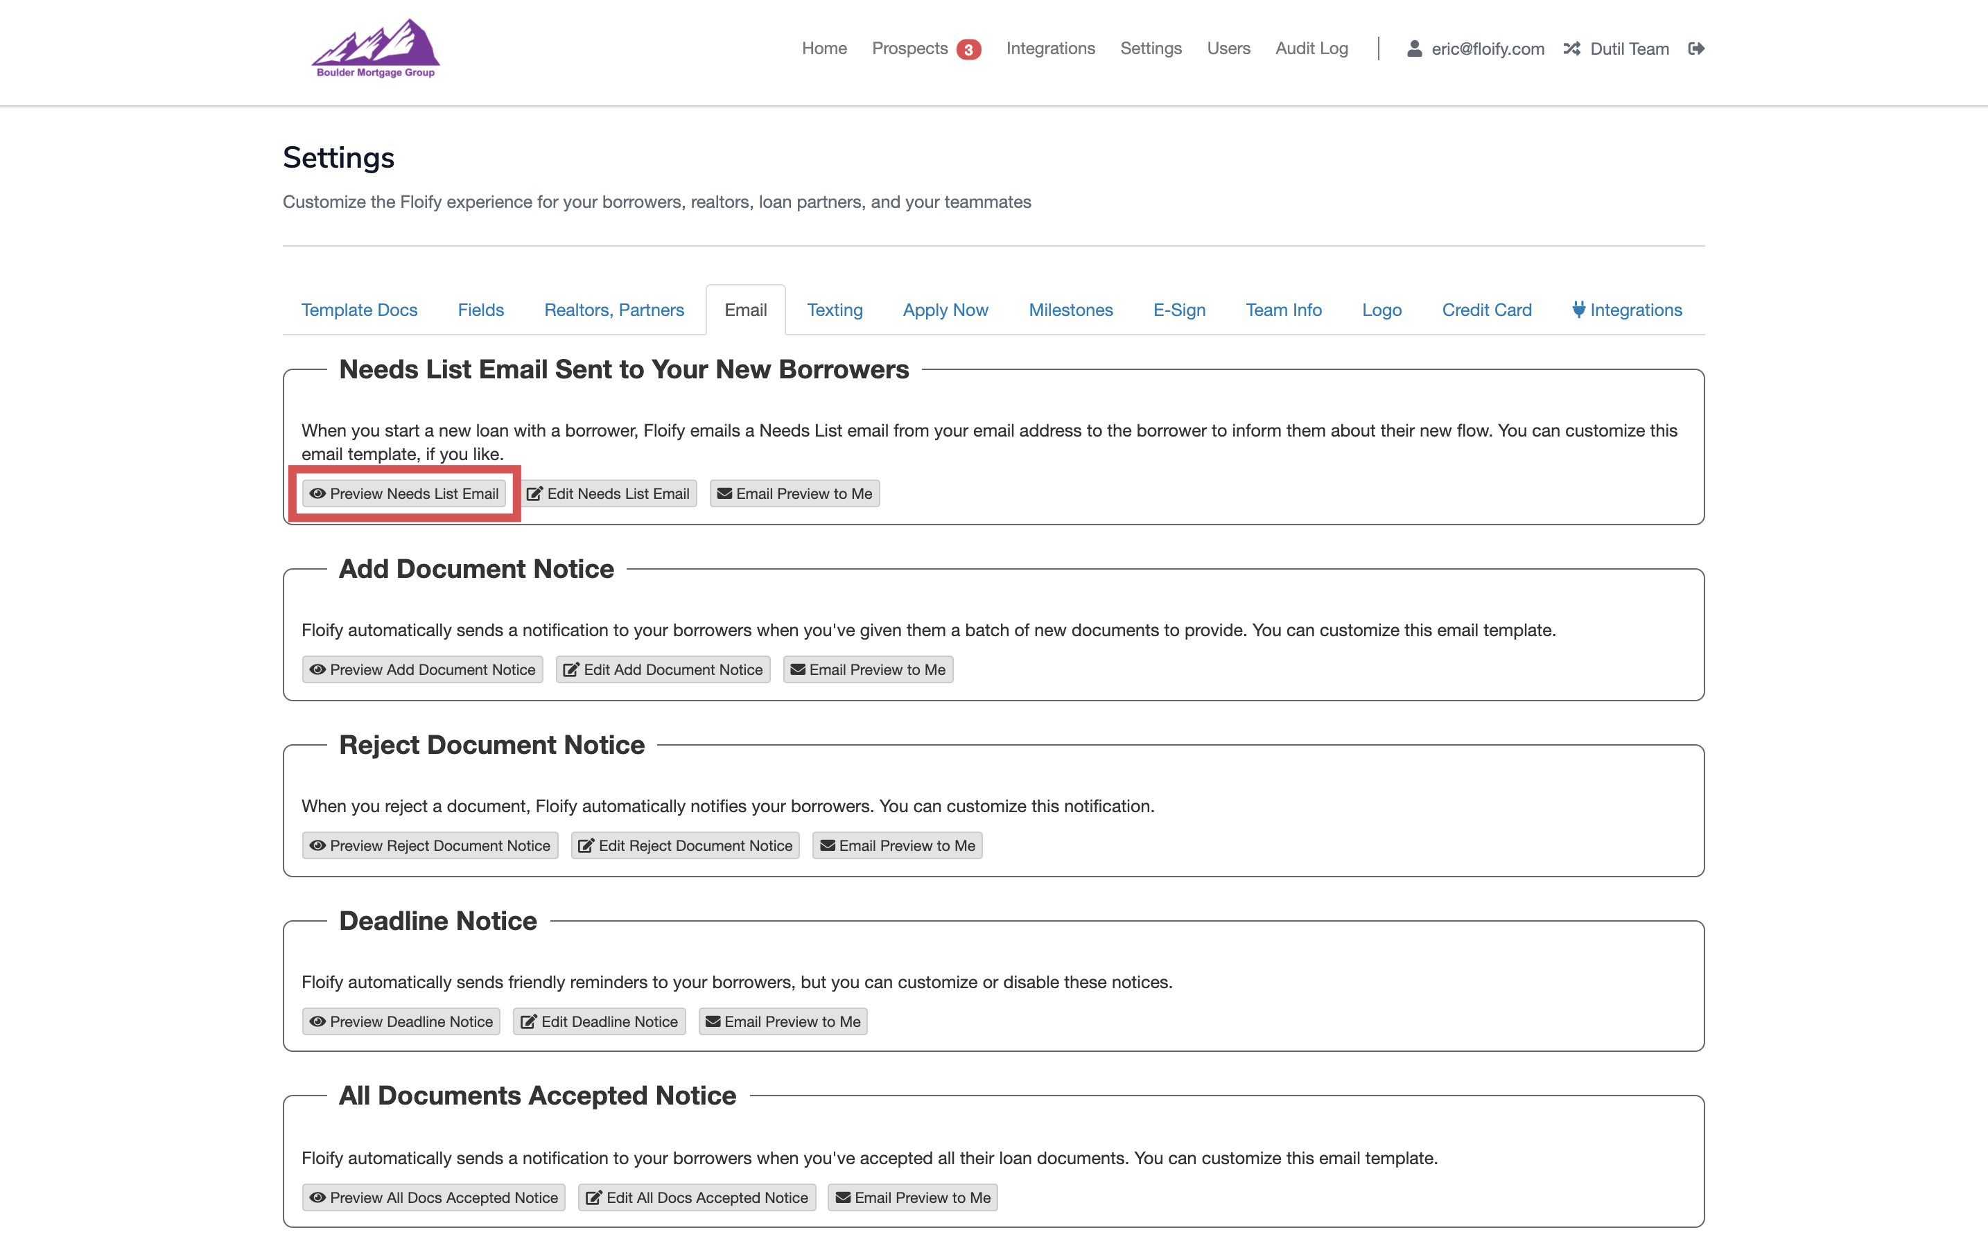The width and height of the screenshot is (1988, 1239).
Task: Email Deadline Notice preview to me
Action: tap(783, 1022)
